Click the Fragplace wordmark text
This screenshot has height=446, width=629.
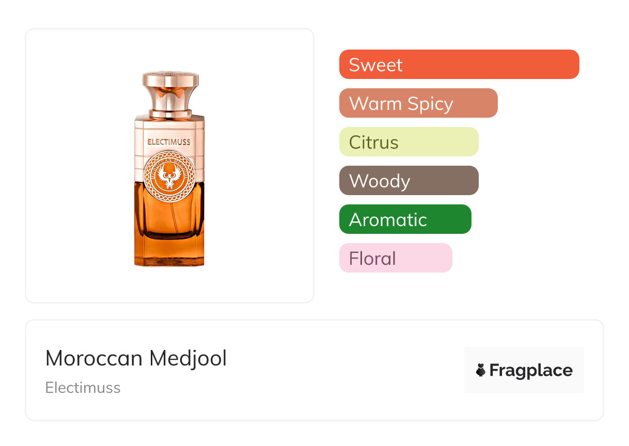click(x=530, y=370)
